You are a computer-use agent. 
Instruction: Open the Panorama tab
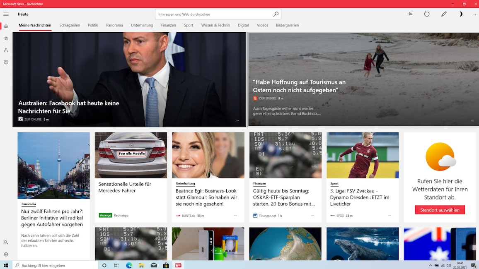pos(114,25)
